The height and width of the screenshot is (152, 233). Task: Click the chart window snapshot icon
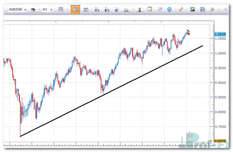point(203,9)
